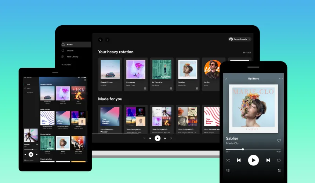Screen dimensions: 315x183
Task: Pause playback on the tablet player
Action: 31,154
